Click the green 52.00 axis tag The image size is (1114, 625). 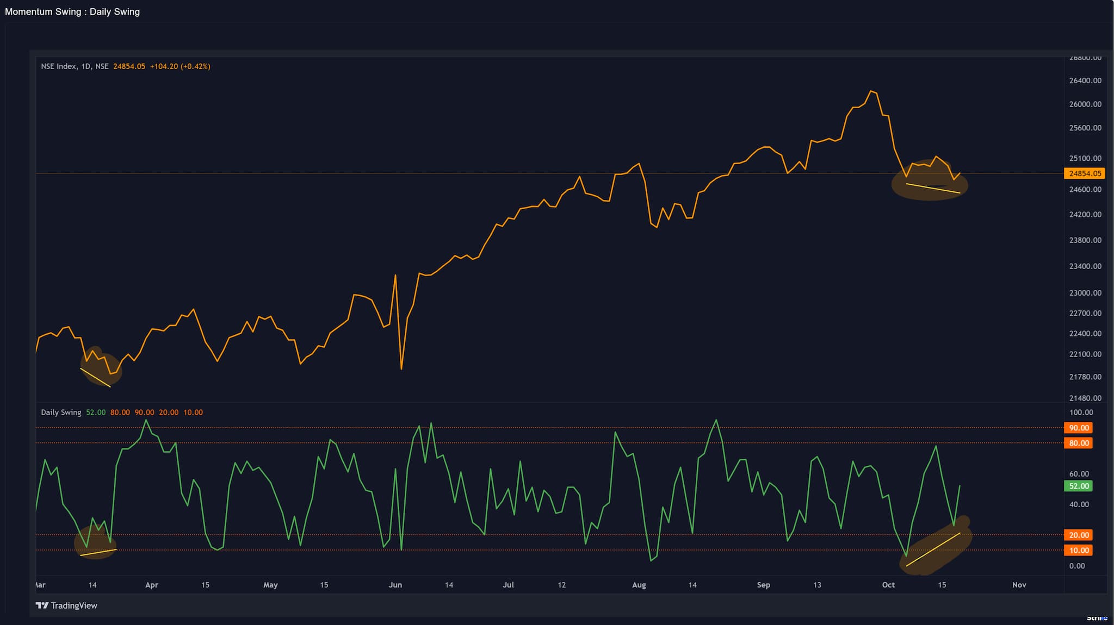click(1079, 486)
